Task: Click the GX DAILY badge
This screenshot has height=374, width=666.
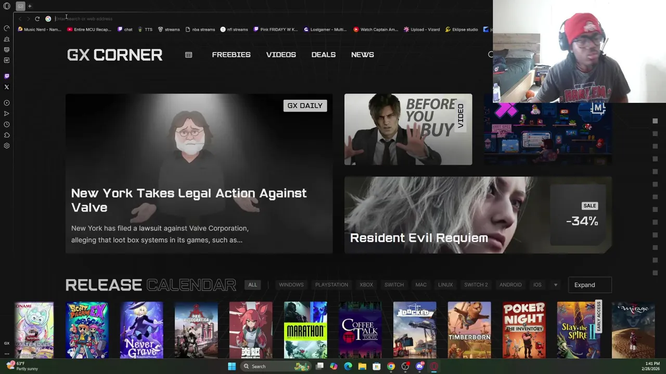Action: pyautogui.click(x=305, y=105)
